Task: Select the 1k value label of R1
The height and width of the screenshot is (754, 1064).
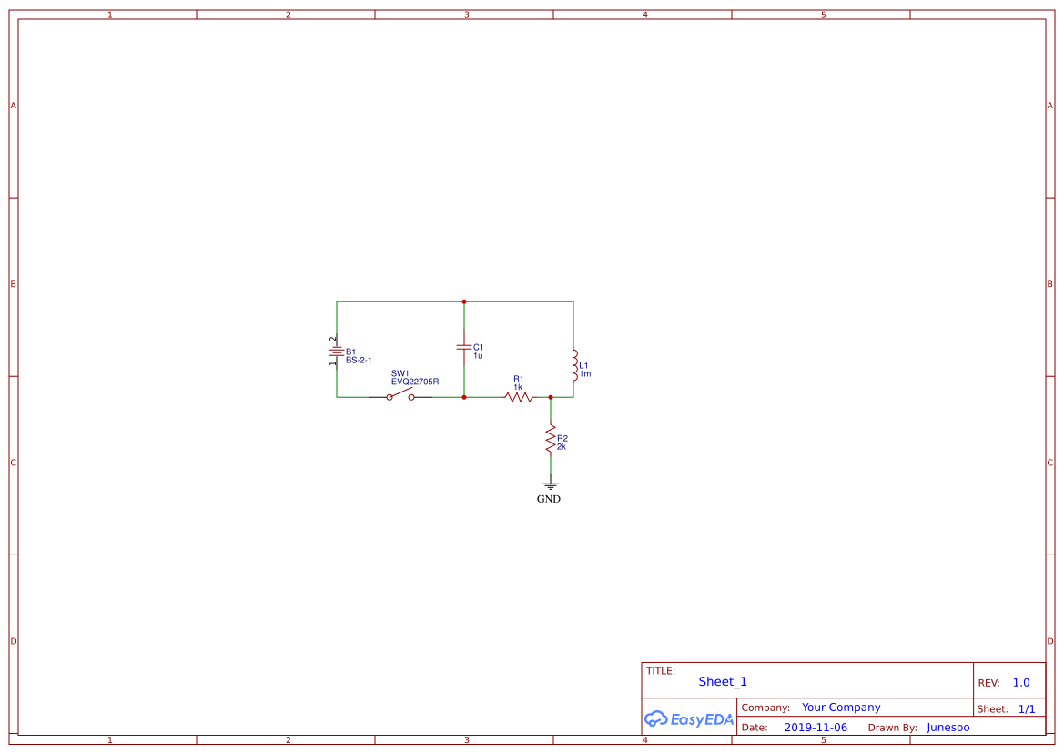Action: point(518,387)
